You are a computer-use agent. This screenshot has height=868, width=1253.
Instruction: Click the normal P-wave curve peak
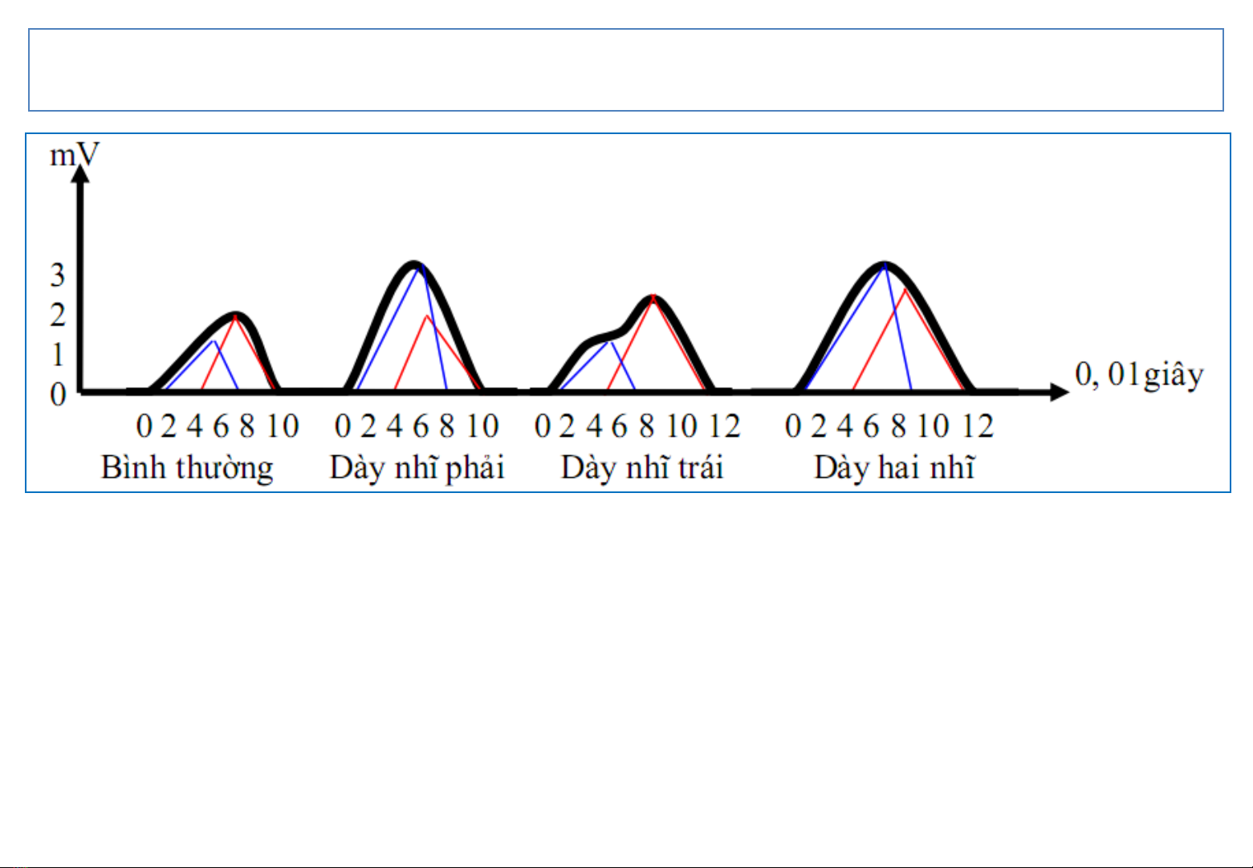pyautogui.click(x=235, y=315)
